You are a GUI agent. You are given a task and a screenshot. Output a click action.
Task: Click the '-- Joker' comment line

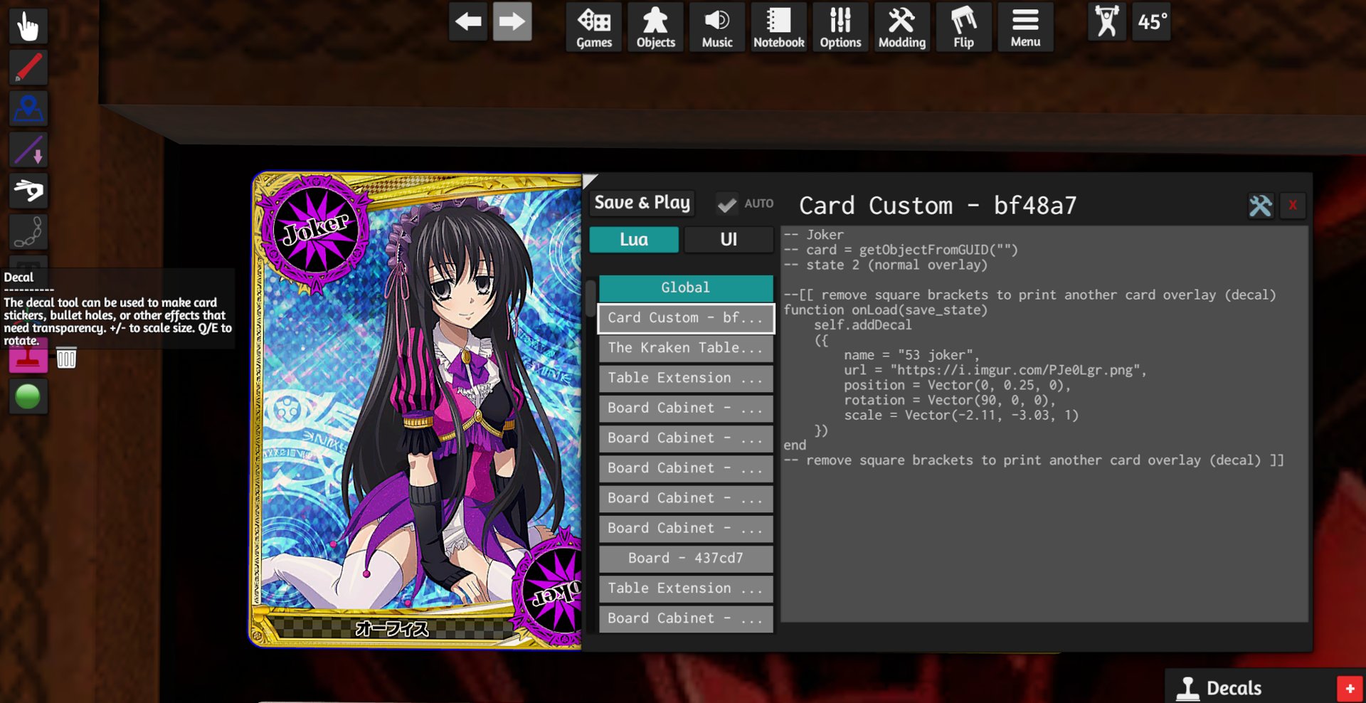coord(814,235)
